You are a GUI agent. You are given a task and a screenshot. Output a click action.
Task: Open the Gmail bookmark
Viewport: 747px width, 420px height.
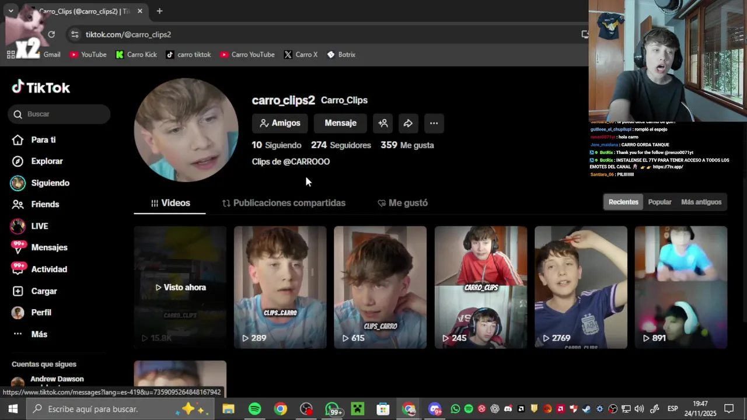(x=51, y=54)
